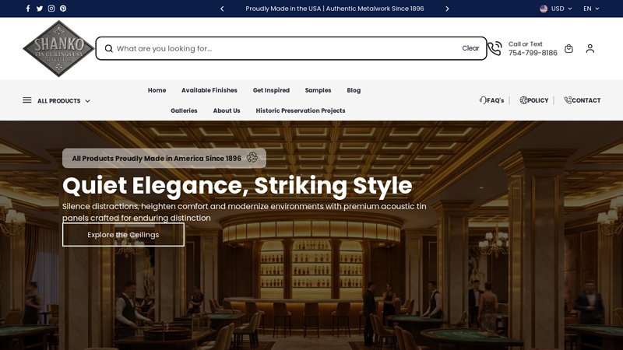This screenshot has height=350, width=623.
Task: Show previous announcement with left arrow
Action: point(222,9)
